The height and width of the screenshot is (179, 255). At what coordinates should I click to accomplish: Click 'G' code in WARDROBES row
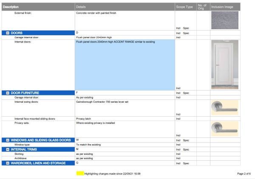[77, 162]
